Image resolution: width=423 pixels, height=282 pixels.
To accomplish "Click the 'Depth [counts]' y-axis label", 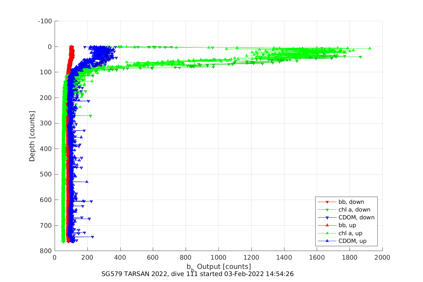I will click(32, 136).
